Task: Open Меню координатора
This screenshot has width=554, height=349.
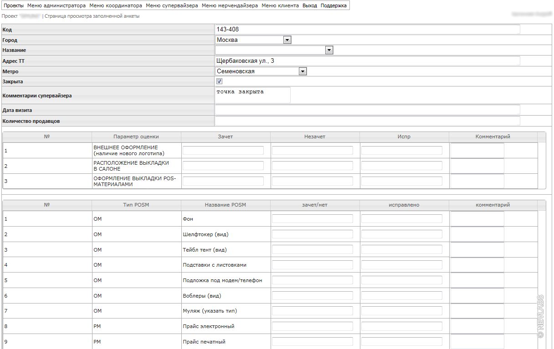Action: (116, 6)
